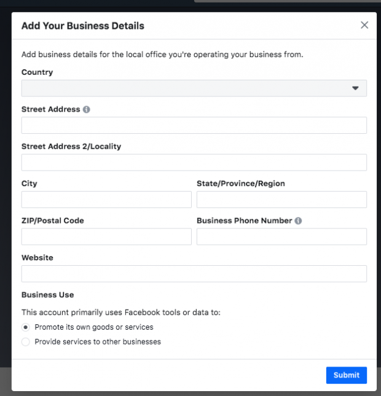
Task: Focus the State/Province/Region field
Action: tap(281, 200)
